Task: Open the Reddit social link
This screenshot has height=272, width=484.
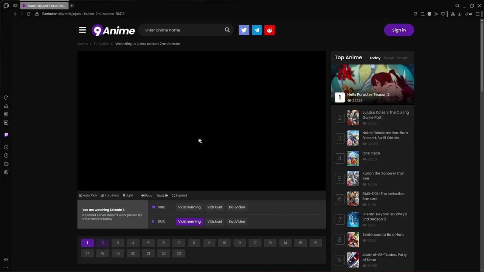Action: 270,30
